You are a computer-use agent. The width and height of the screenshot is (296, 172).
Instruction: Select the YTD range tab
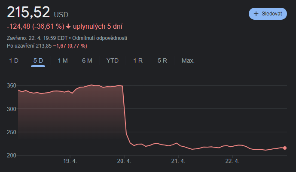[113, 60]
